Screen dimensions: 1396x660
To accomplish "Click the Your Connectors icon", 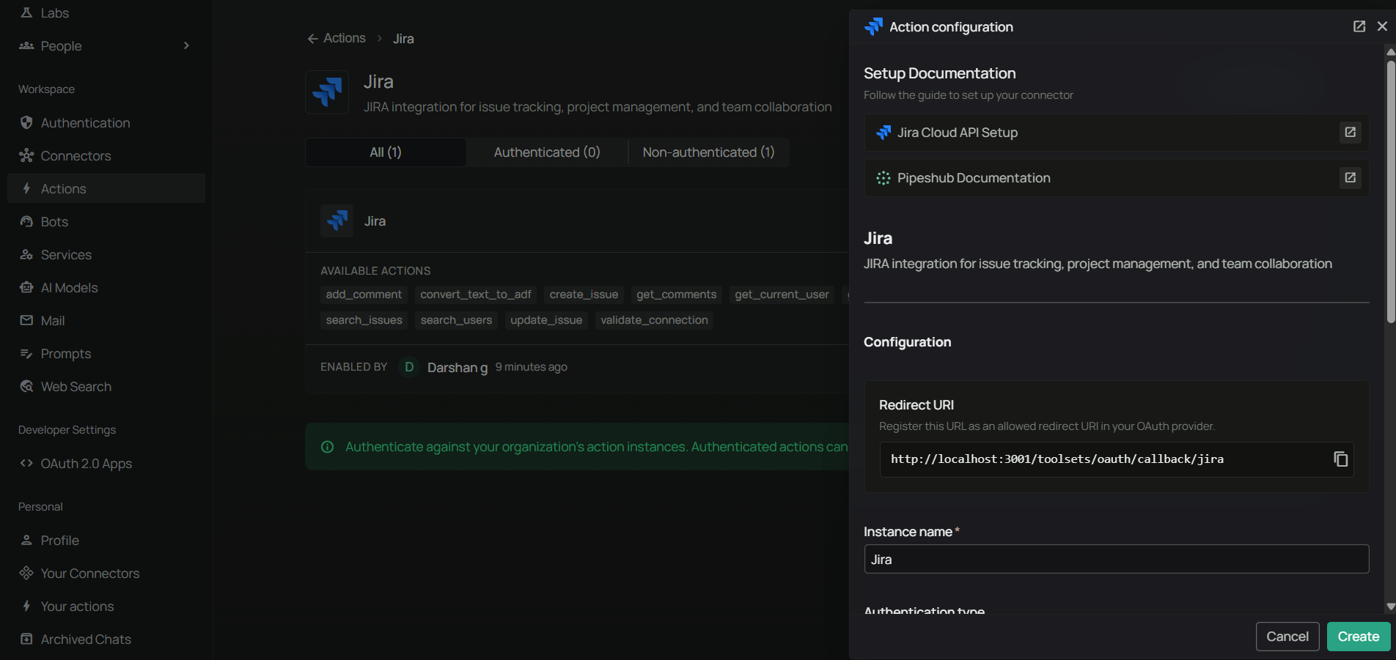I will click(26, 573).
